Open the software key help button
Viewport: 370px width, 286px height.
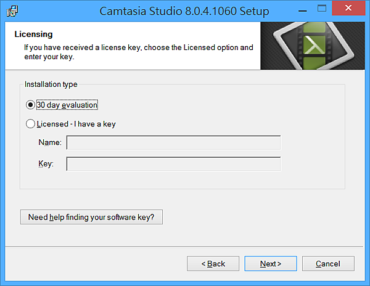[x=91, y=218]
